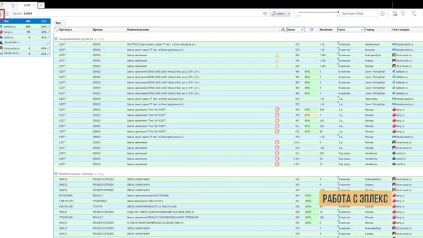The height and width of the screenshot is (238, 423).
Task: Click mikado-parts supplier in Архангельск row
Action: (403, 44)
